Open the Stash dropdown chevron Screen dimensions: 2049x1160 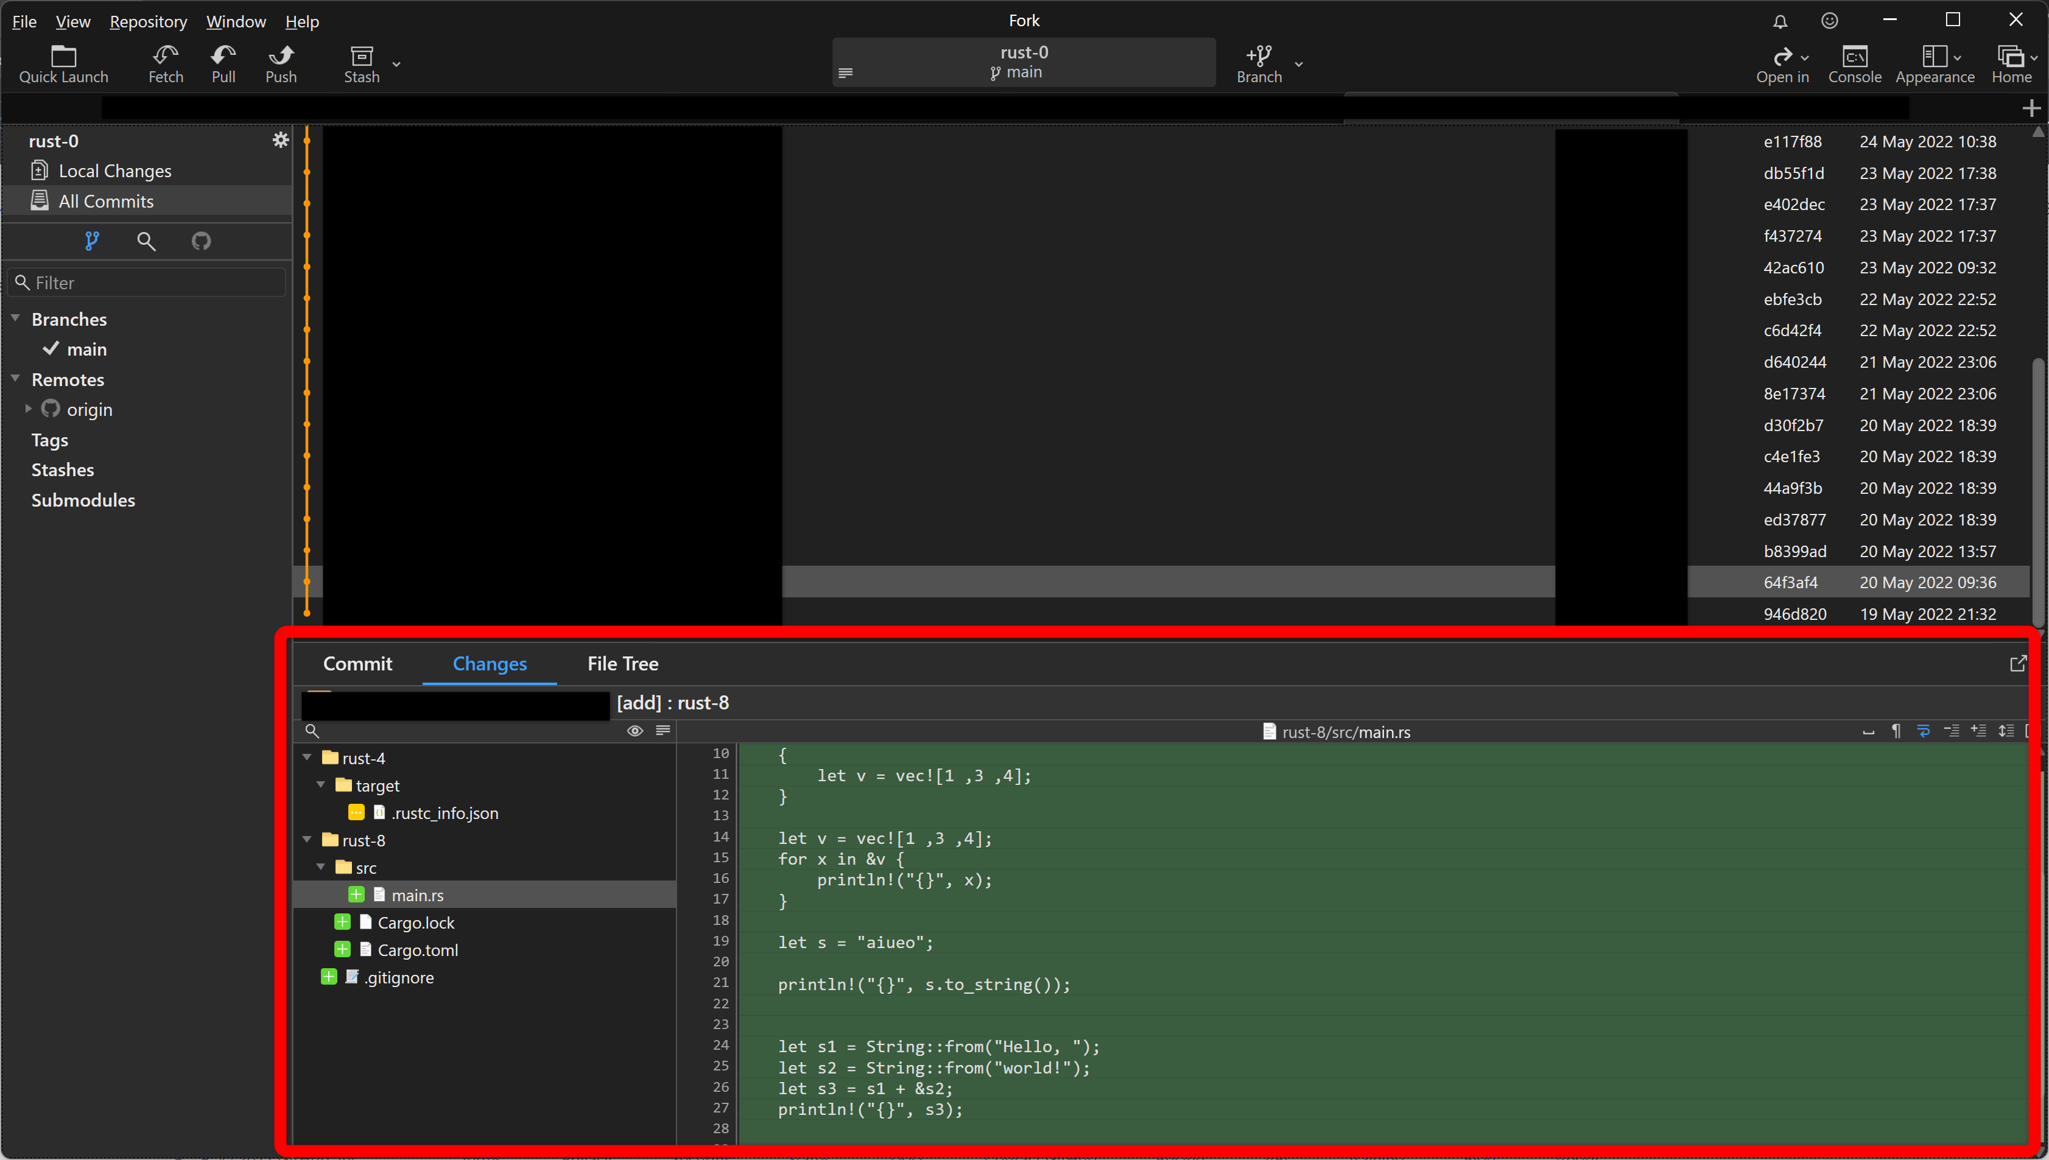point(395,65)
